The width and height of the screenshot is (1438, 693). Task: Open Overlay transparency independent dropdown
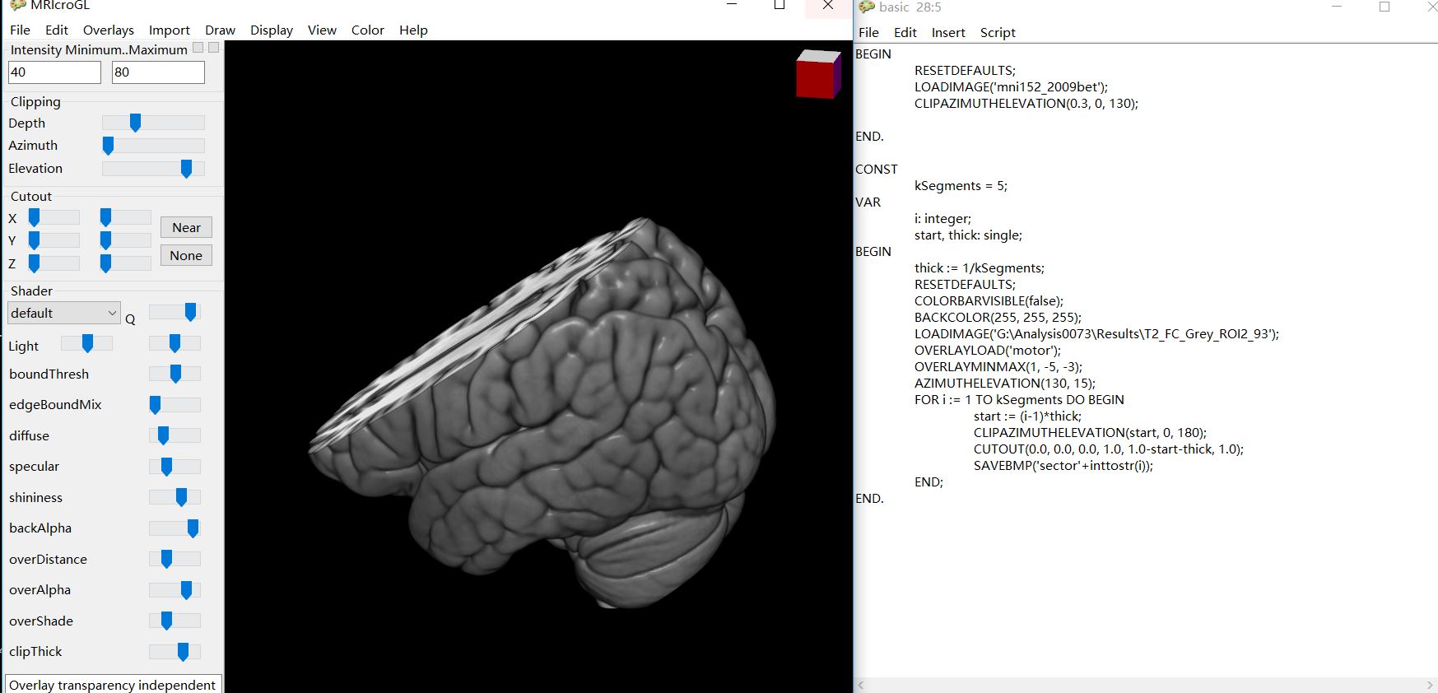pyautogui.click(x=113, y=685)
